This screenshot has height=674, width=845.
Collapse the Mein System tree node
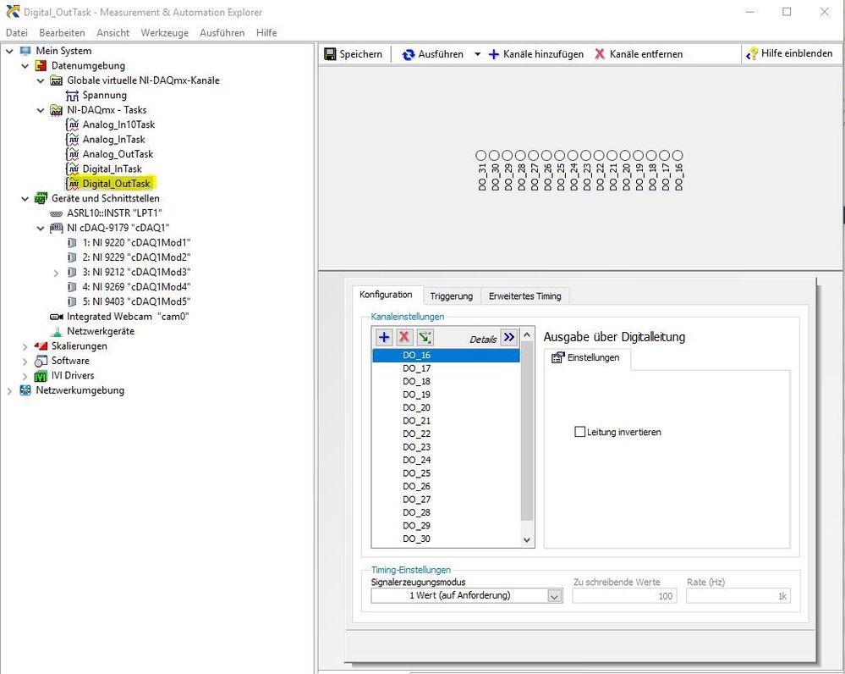(9, 51)
